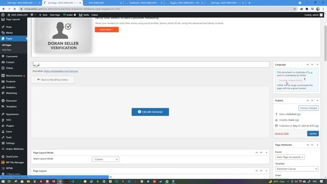Open Arabic Webfonts in sidebar
This screenshot has width=327, height=184.
[x=15, y=149]
